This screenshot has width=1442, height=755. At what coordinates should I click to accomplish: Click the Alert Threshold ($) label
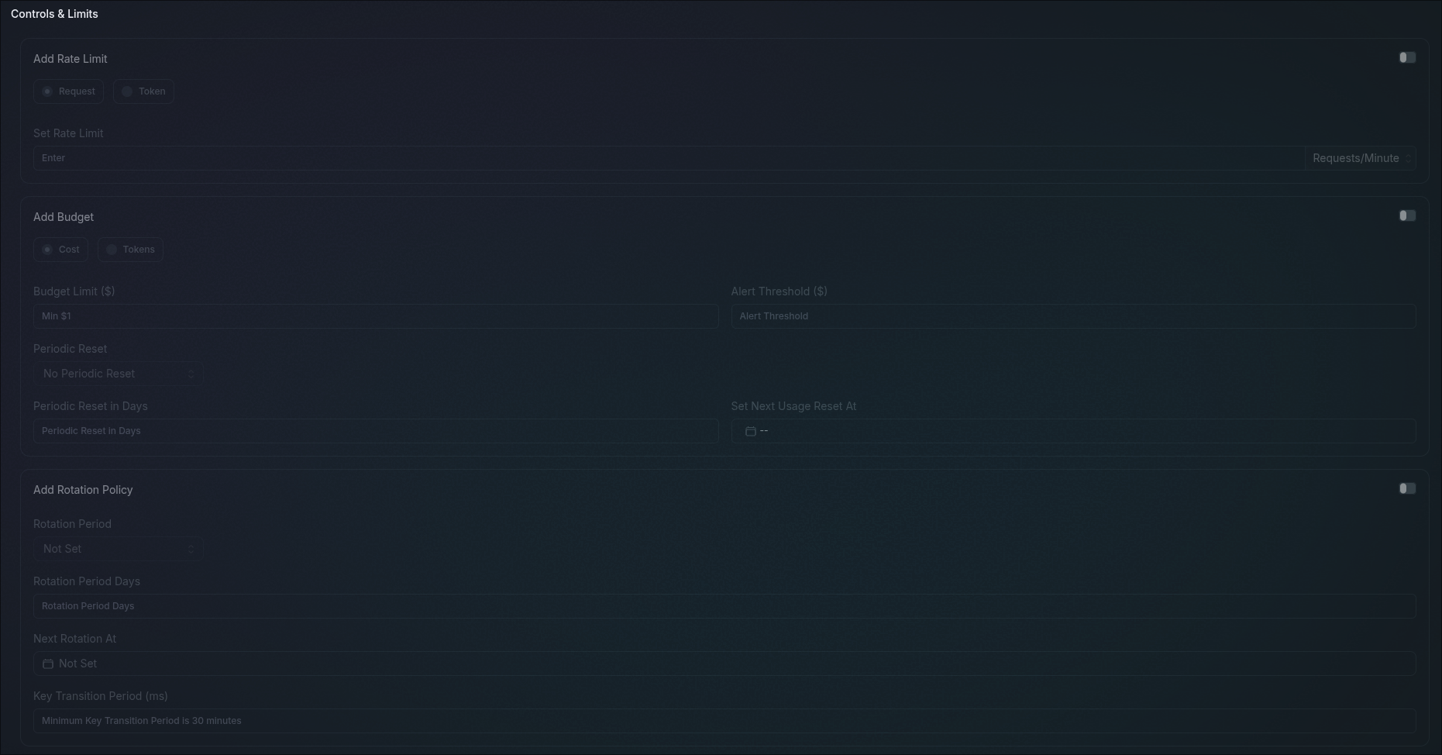click(x=779, y=291)
